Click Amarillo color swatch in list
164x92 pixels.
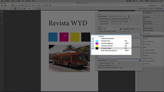[97, 46]
